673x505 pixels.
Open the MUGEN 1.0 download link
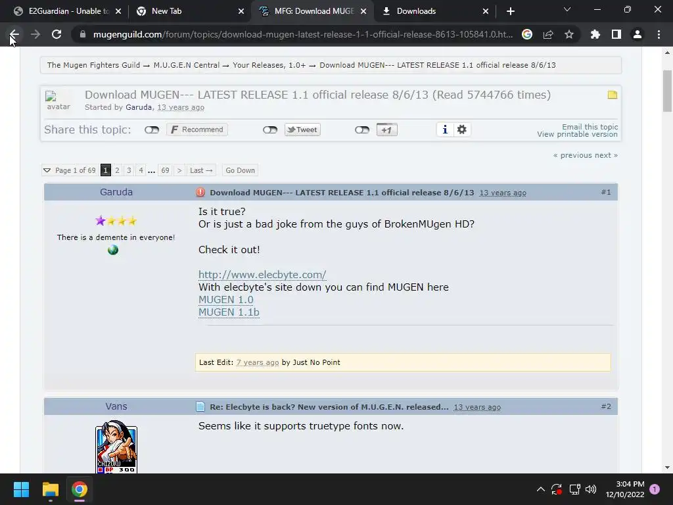click(226, 300)
